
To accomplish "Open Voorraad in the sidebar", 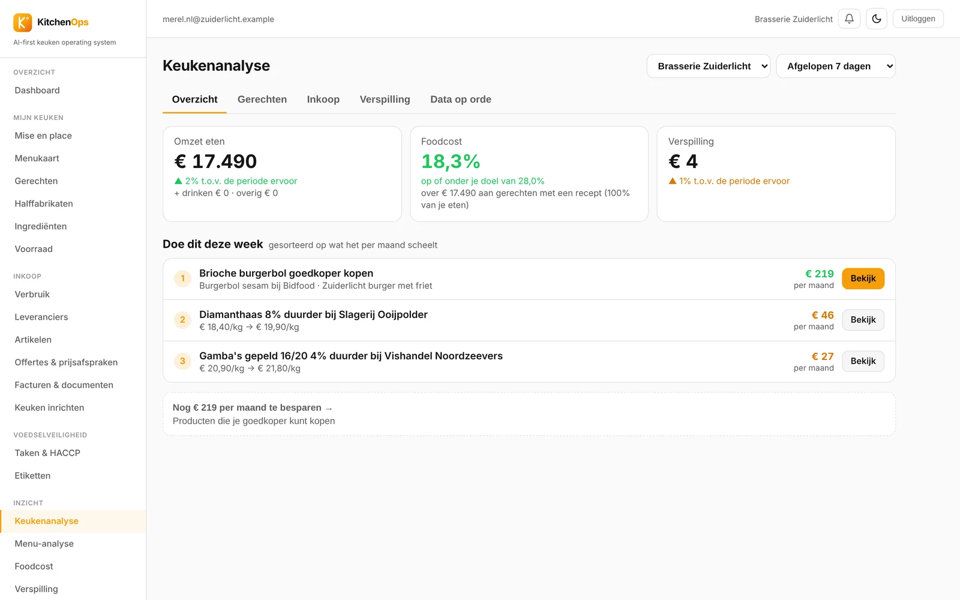I will pyautogui.click(x=73, y=249).
